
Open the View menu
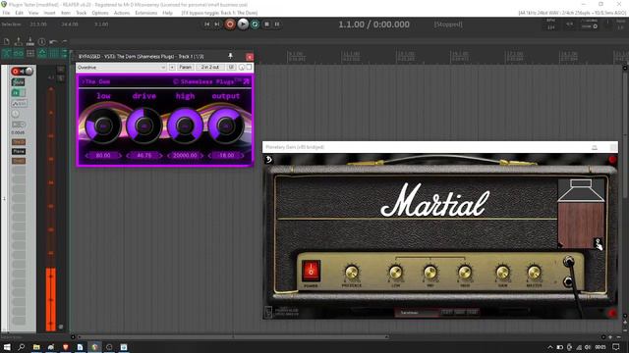pos(33,13)
